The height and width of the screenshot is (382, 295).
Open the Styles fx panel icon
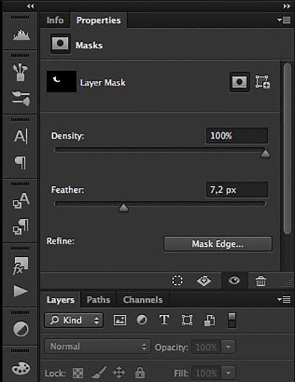point(20,266)
